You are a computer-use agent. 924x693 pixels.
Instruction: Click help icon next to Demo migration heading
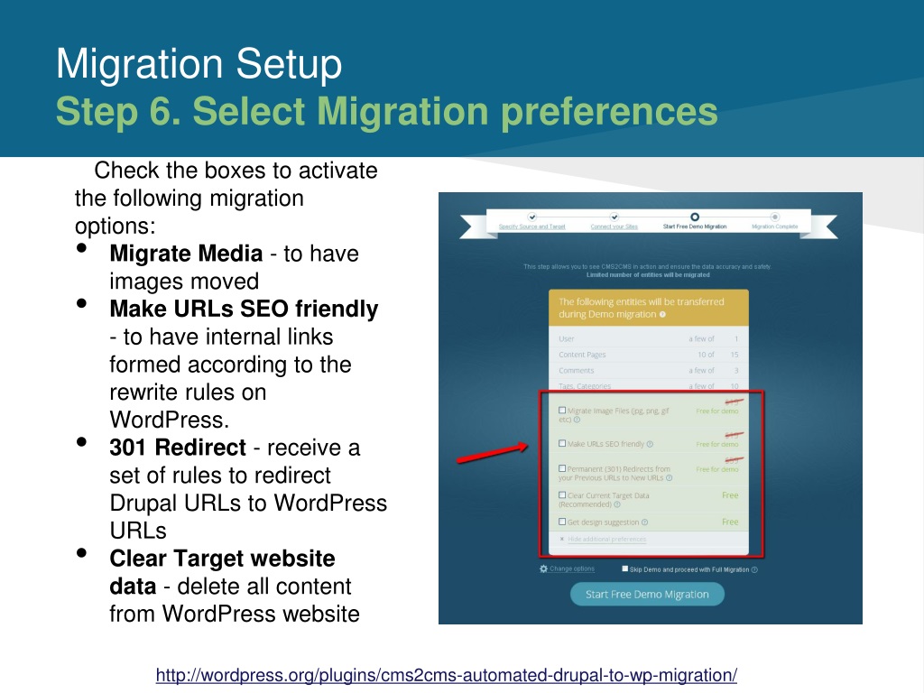tap(662, 314)
